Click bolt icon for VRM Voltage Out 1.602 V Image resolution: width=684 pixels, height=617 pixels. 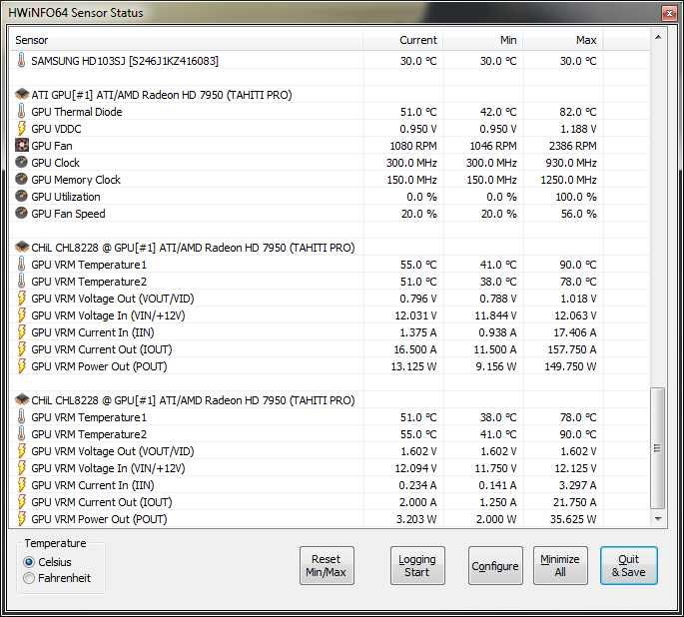tap(21, 451)
